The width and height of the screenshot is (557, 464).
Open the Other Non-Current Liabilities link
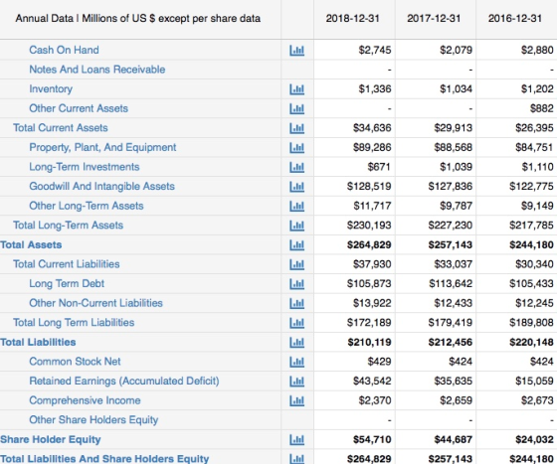click(95, 303)
